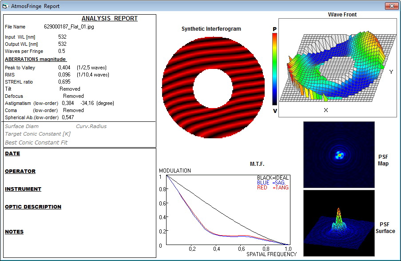
Task: Click the DATE heading
Action: [x=12, y=153]
